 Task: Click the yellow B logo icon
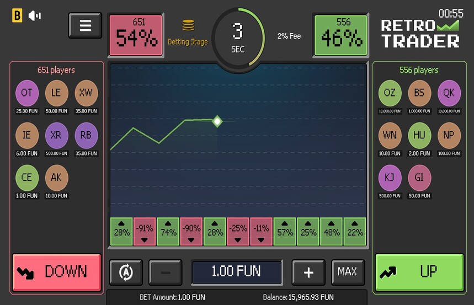[x=17, y=15]
